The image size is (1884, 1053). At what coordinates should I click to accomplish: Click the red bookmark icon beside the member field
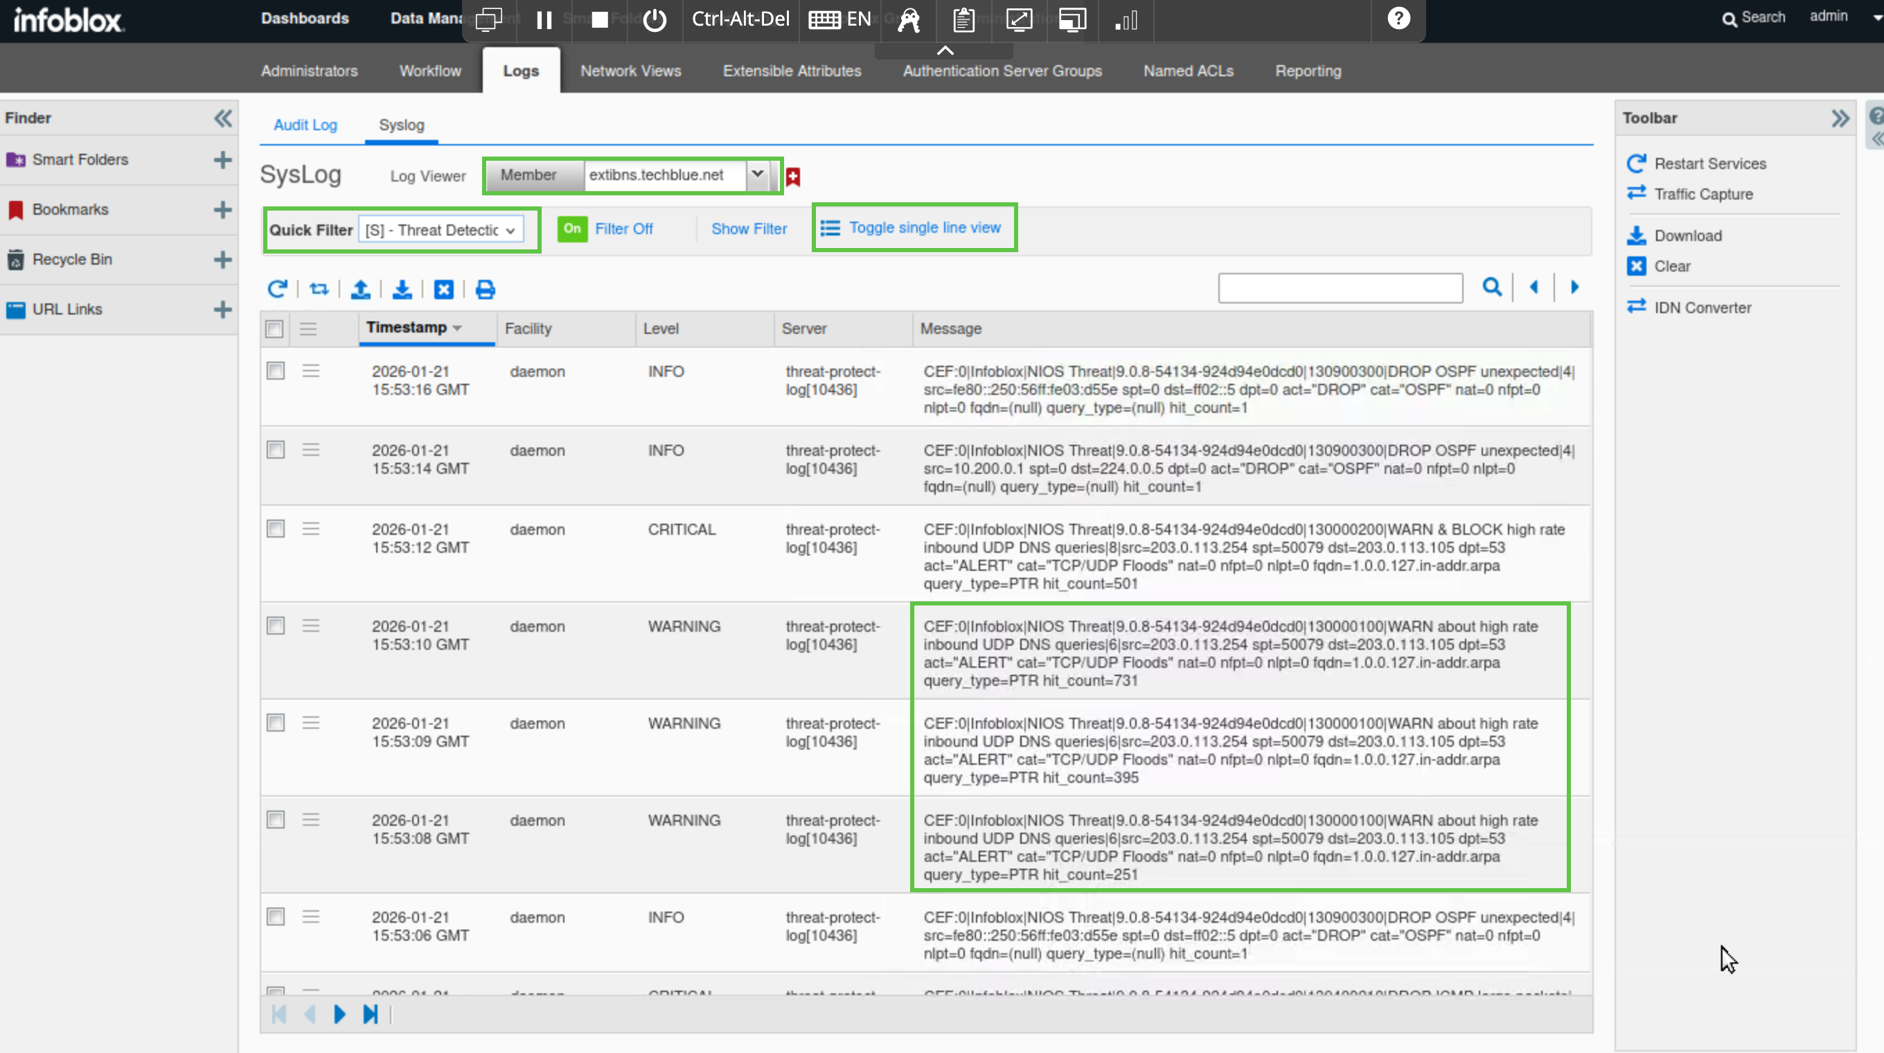point(794,176)
